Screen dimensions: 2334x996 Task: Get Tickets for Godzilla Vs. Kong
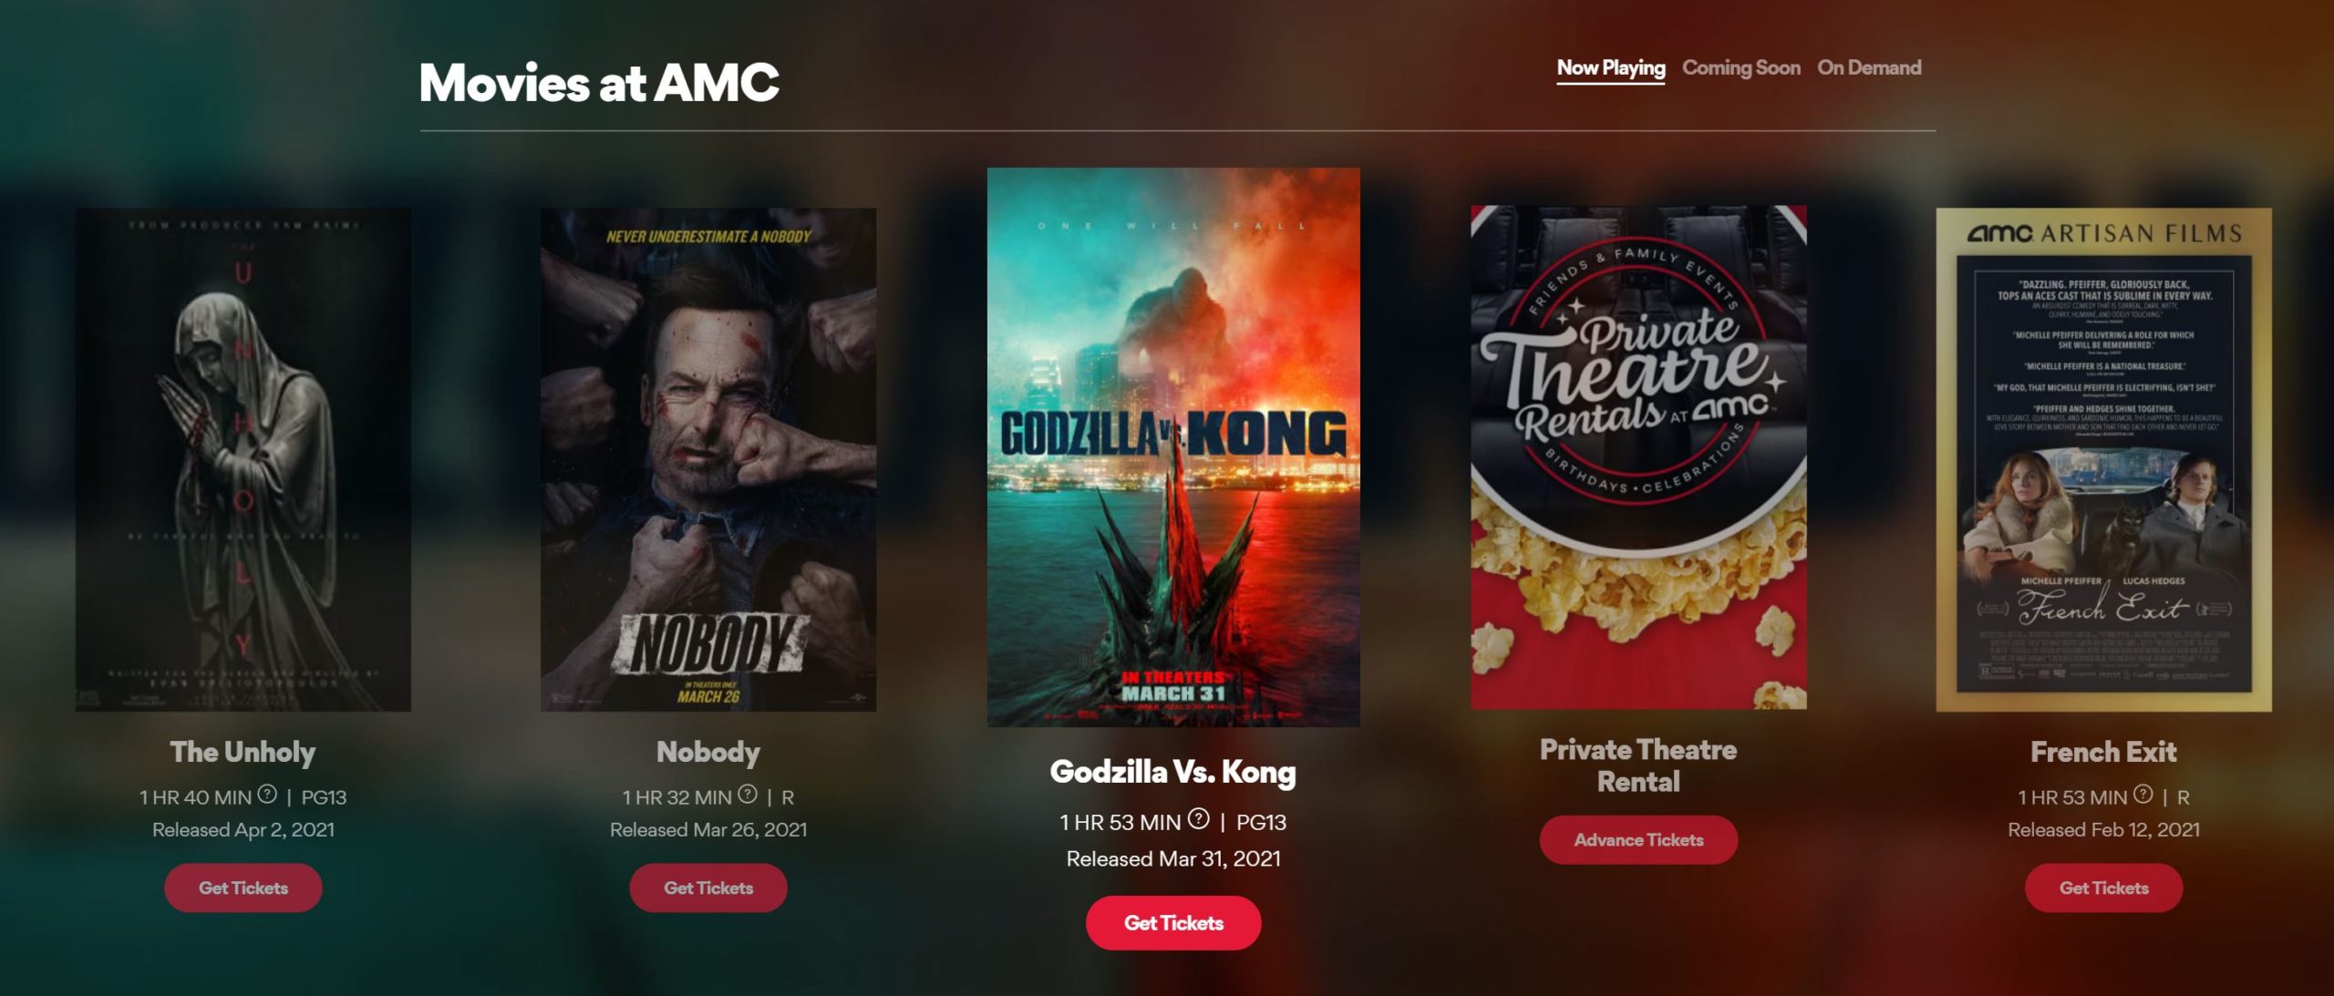(1173, 923)
